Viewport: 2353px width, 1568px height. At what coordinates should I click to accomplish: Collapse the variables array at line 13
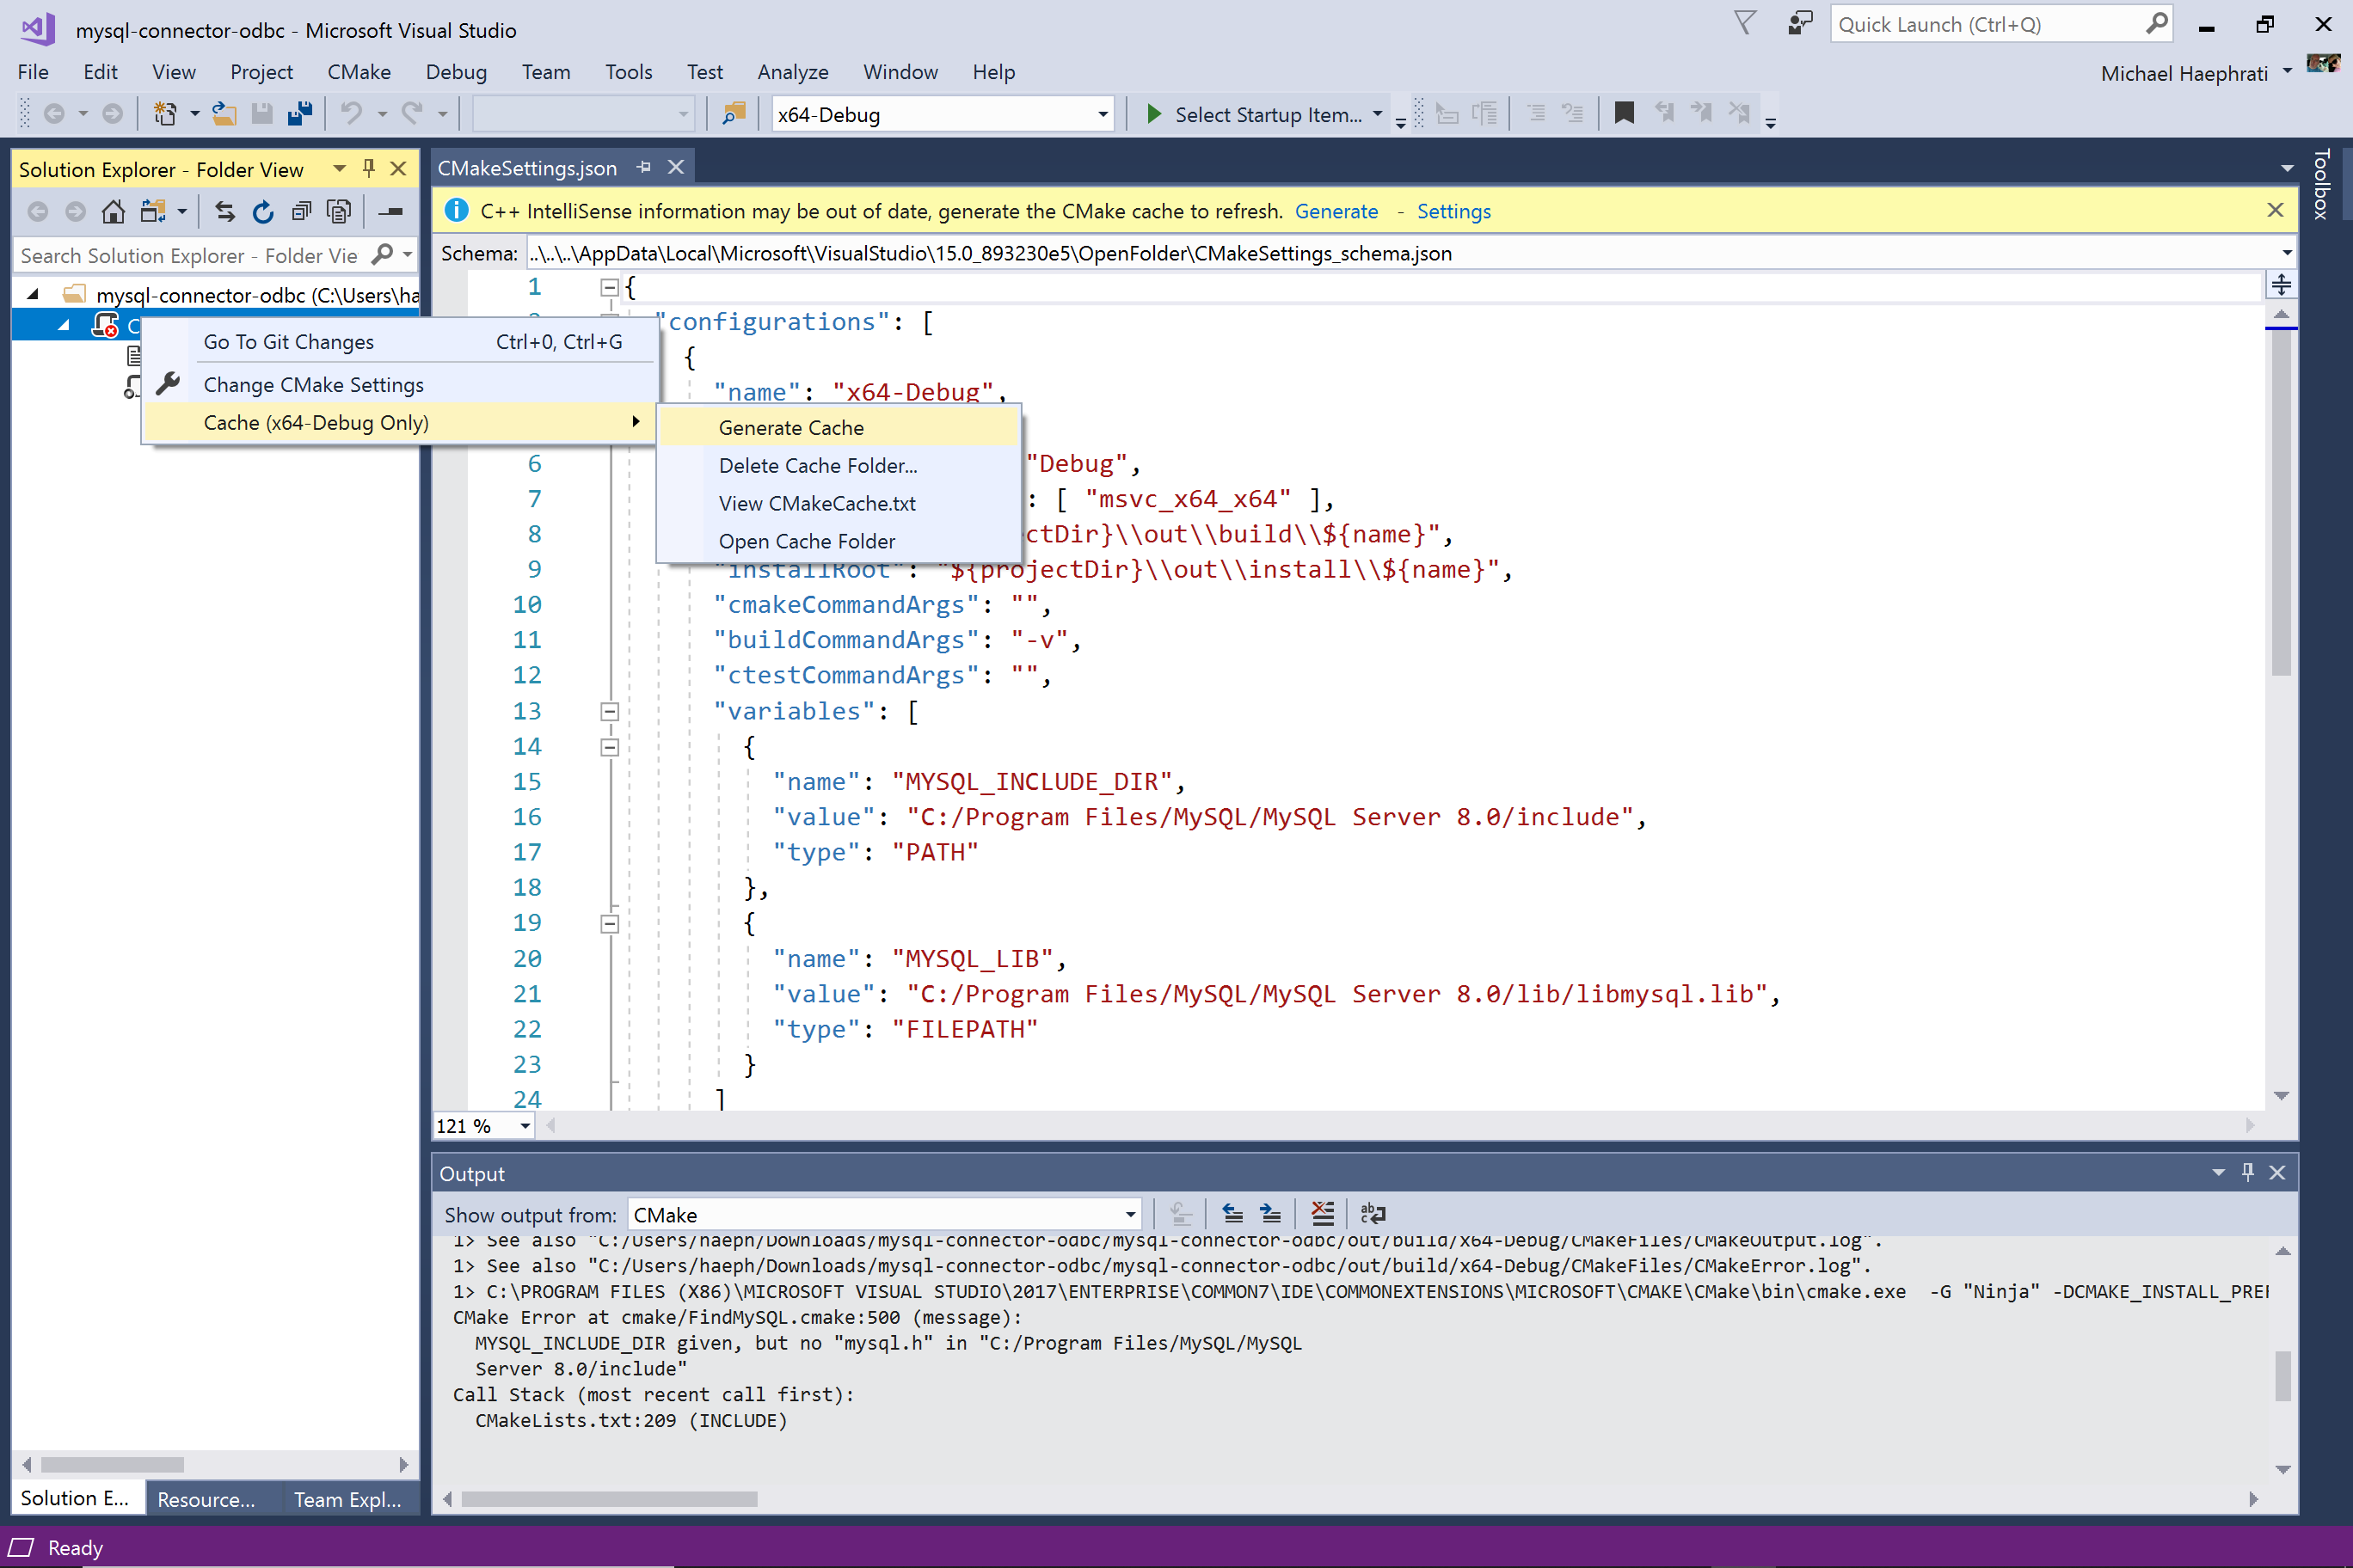(x=609, y=711)
